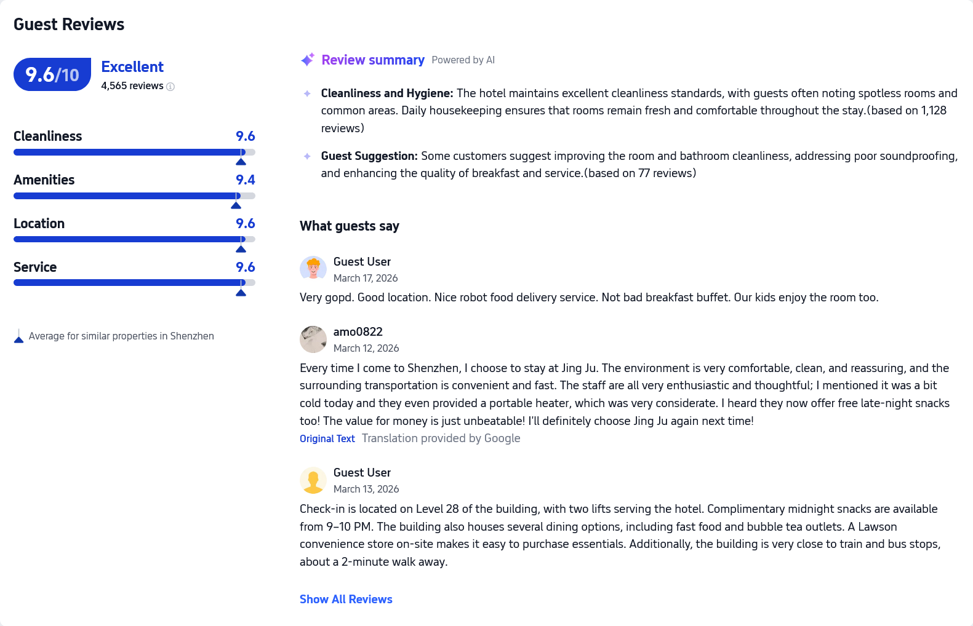Image resolution: width=973 pixels, height=626 pixels.
Task: Click the 4,565 reviews count text
Action: click(x=132, y=86)
